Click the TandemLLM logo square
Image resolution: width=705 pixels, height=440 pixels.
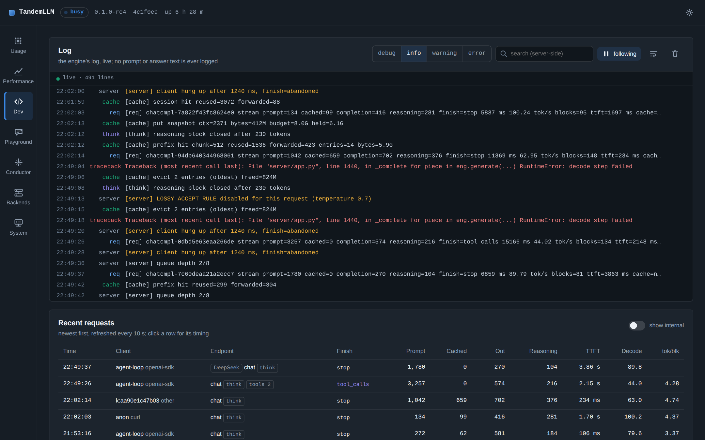12,12
